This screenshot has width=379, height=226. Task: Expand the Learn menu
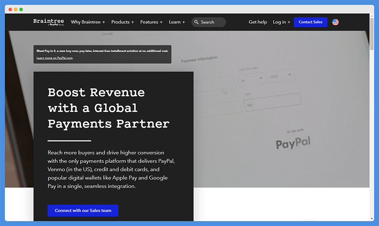pyautogui.click(x=177, y=22)
